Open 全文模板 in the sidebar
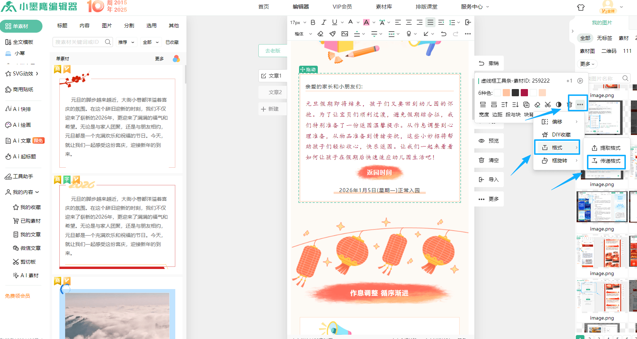The height and width of the screenshot is (339, 637). (19, 42)
